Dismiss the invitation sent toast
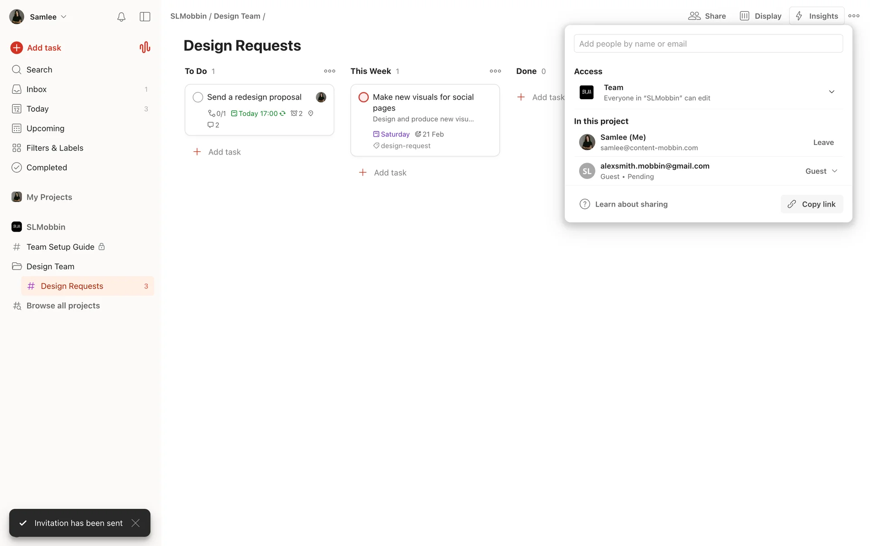The width and height of the screenshot is (870, 546). [x=135, y=523]
